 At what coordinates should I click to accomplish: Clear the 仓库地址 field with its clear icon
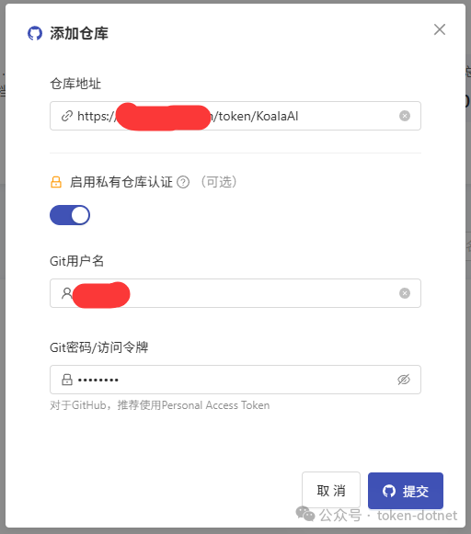pos(405,116)
